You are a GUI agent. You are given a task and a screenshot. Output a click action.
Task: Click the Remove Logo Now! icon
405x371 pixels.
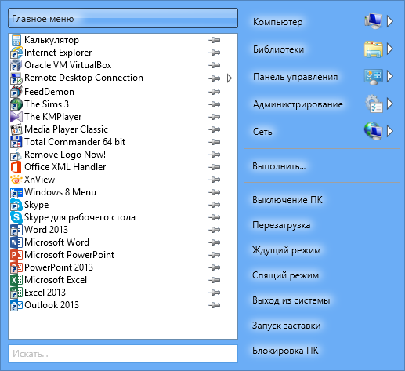pyautogui.click(x=16, y=155)
